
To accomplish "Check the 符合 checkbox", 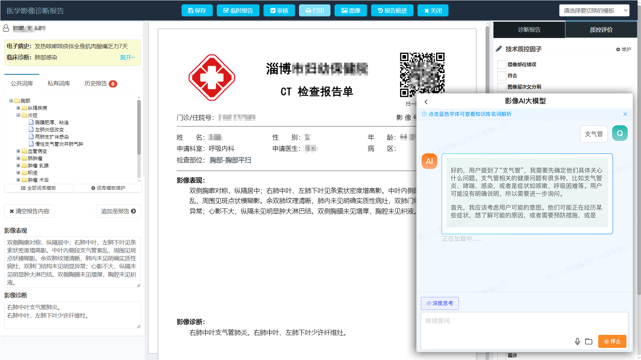I will [501, 76].
